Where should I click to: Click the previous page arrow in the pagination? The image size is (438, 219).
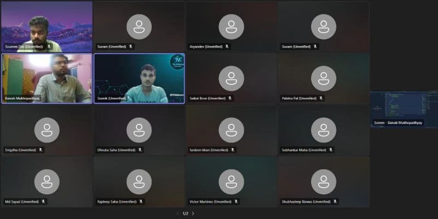pyautogui.click(x=177, y=214)
